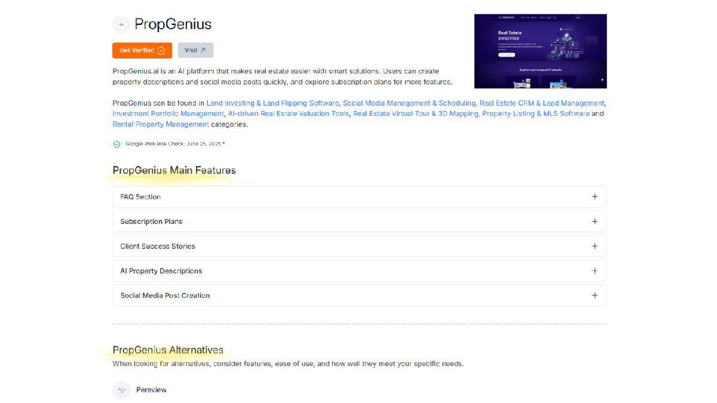Expand FAQ Section with plus icon
717x403 pixels.
(x=594, y=196)
